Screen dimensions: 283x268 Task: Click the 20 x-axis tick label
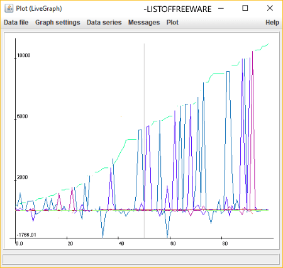point(70,243)
